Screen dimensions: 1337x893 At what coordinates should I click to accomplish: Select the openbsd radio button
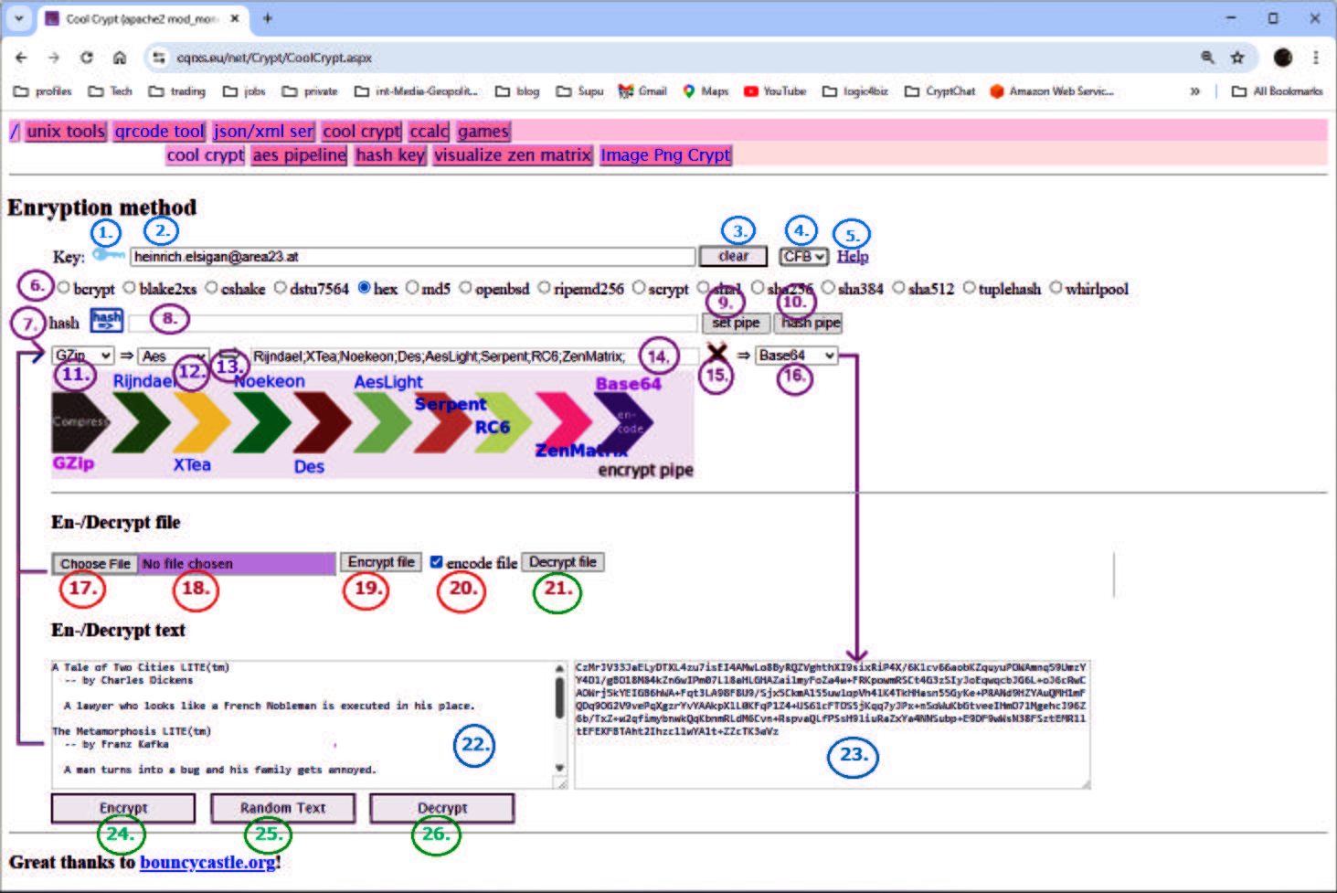point(465,288)
